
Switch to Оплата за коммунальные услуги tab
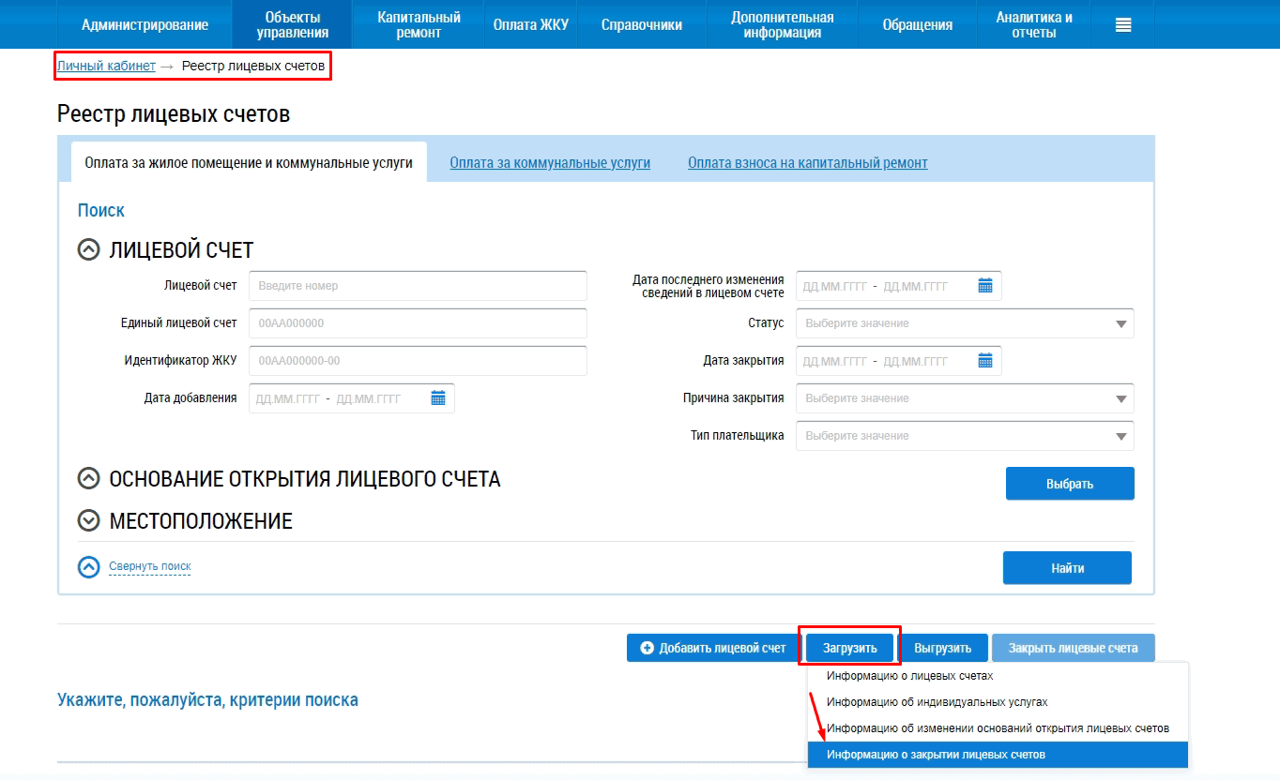click(x=549, y=163)
